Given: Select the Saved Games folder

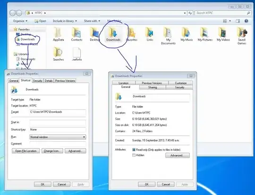Looking at the screenshot, I should click(x=242, y=36).
